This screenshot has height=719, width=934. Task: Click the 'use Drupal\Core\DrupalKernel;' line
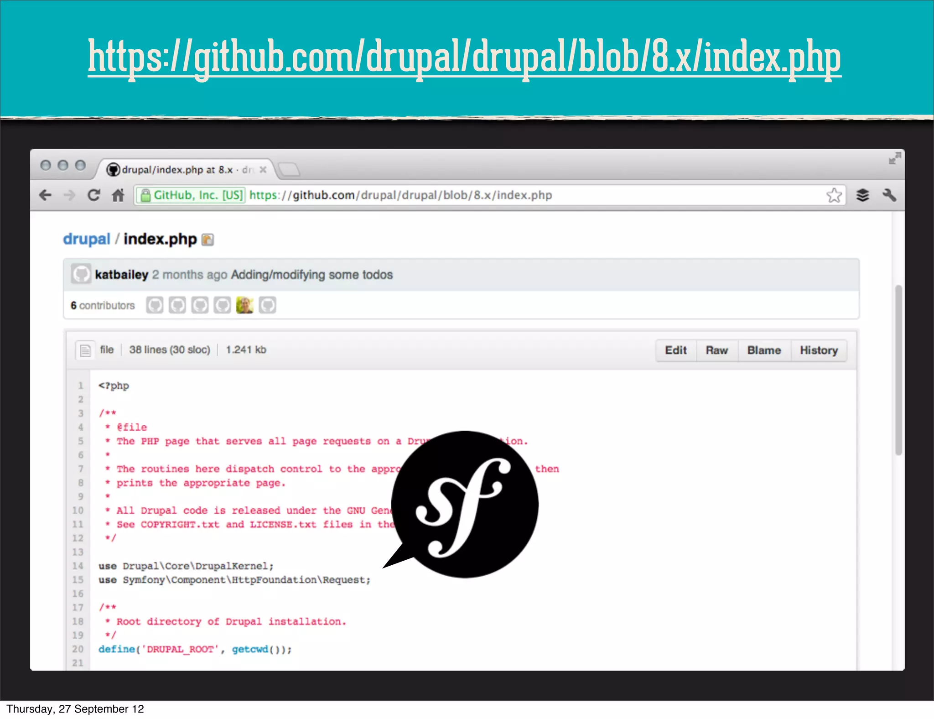pos(186,566)
